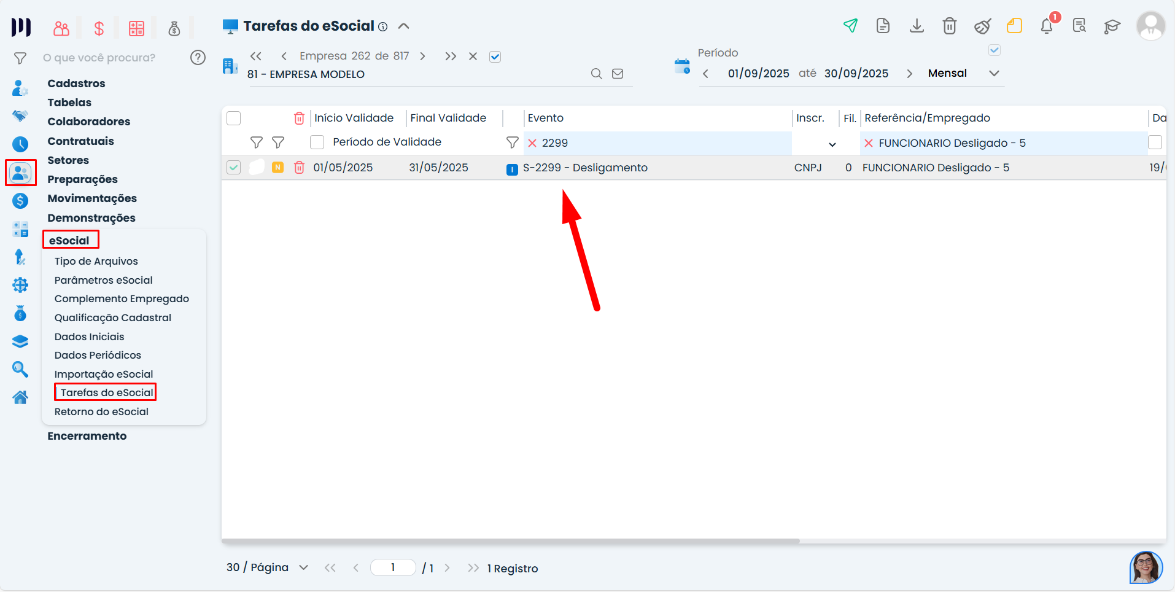Open the handshake sidebar icon
Viewport: 1175px width, 592px height.
click(x=20, y=116)
